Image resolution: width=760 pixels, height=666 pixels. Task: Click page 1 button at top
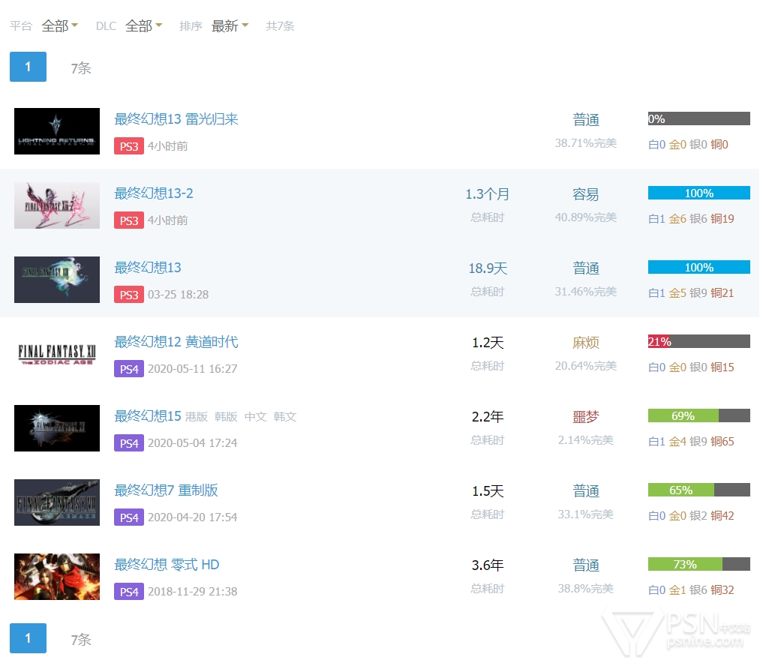click(28, 67)
